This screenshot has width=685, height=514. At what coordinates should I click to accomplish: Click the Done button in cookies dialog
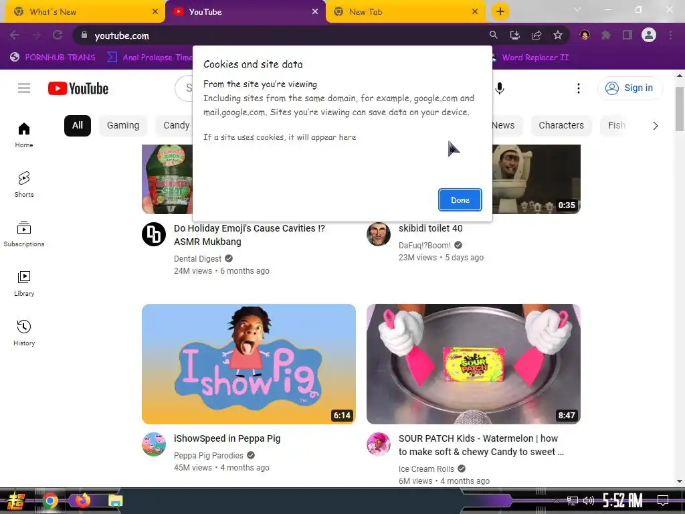click(x=460, y=199)
